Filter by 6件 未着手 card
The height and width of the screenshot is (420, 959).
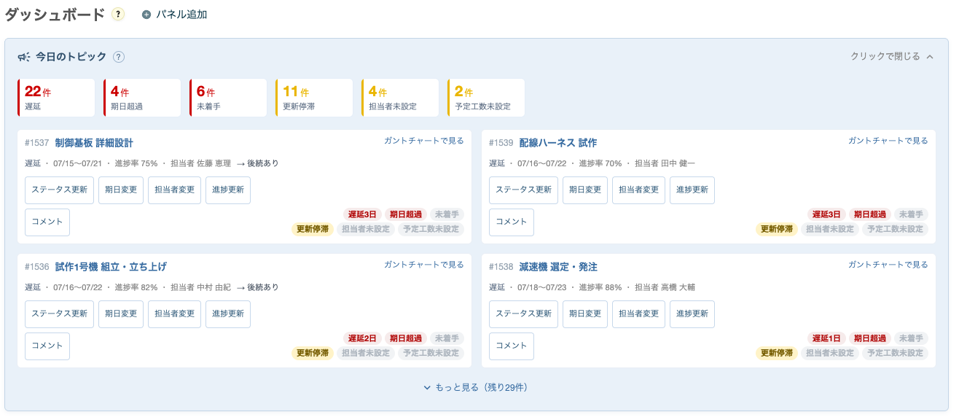[228, 98]
